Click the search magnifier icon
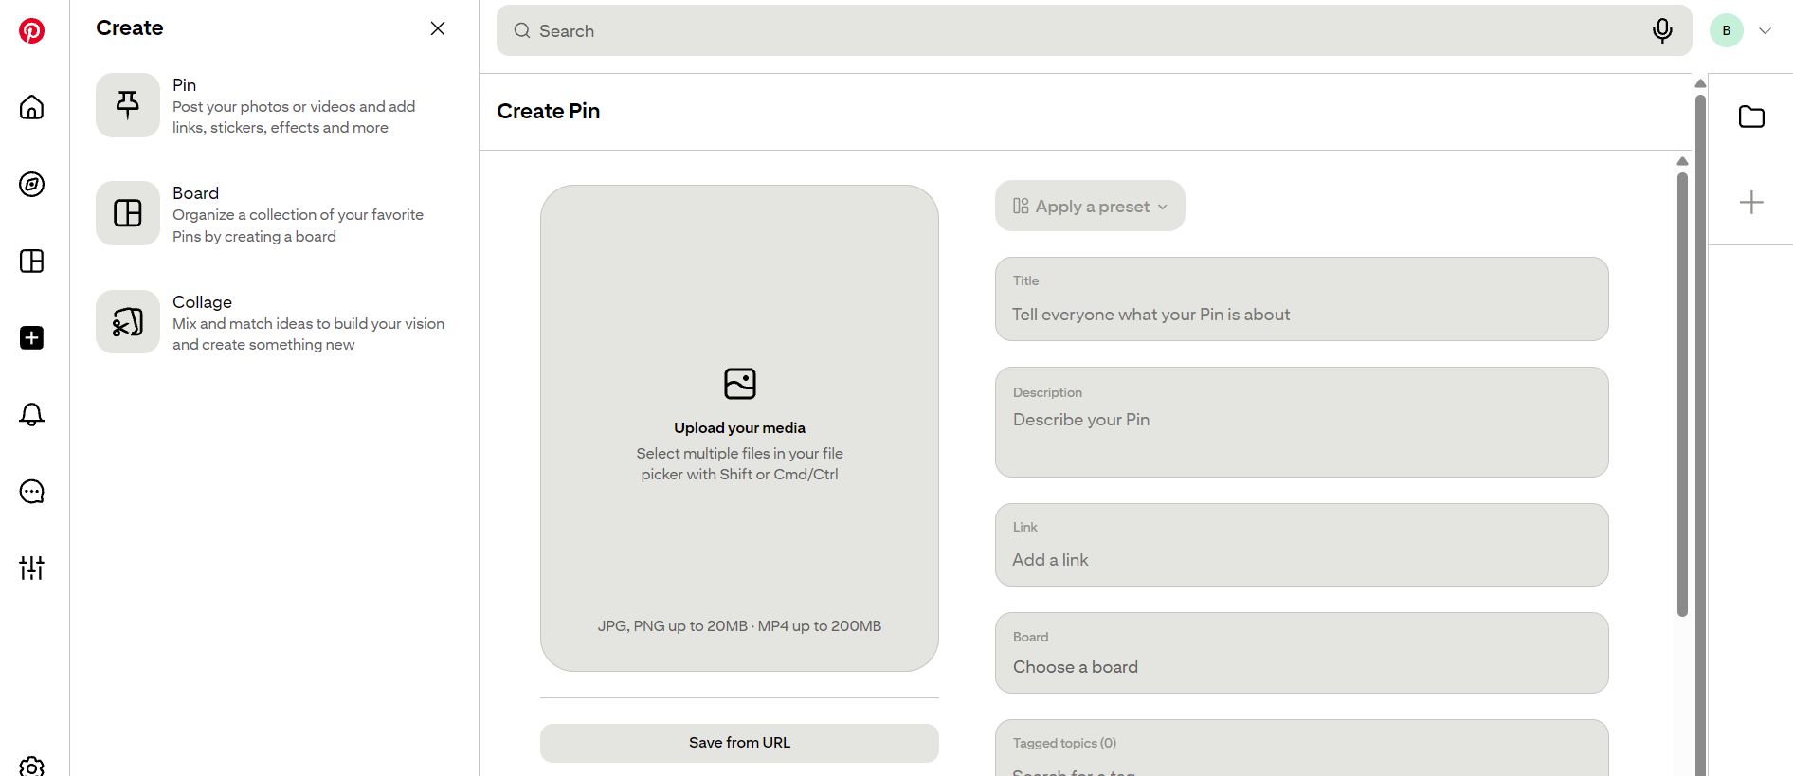 pyautogui.click(x=522, y=30)
